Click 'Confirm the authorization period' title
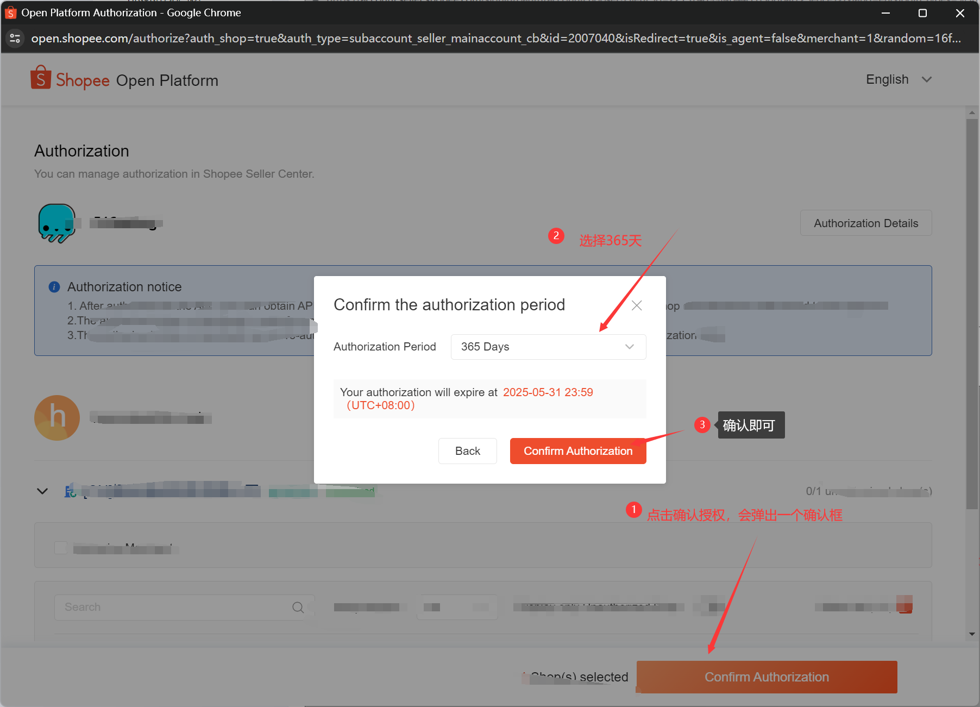Image resolution: width=980 pixels, height=707 pixels. (x=449, y=305)
